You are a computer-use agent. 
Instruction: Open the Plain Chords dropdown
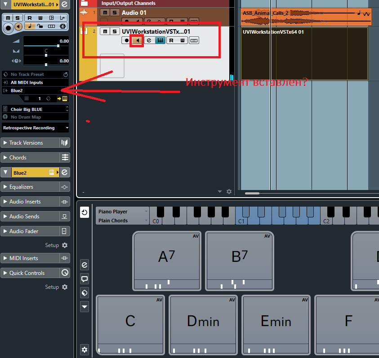point(123,220)
